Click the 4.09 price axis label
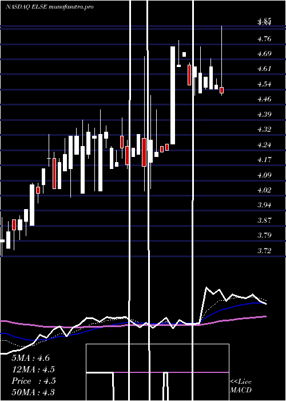The width and height of the screenshot is (286, 401). tap(264, 175)
